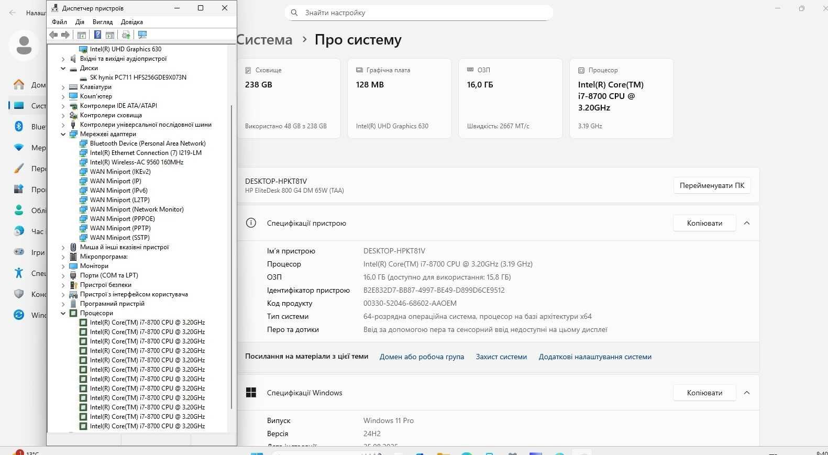
Task: Open the Дія menu
Action: pos(80,22)
